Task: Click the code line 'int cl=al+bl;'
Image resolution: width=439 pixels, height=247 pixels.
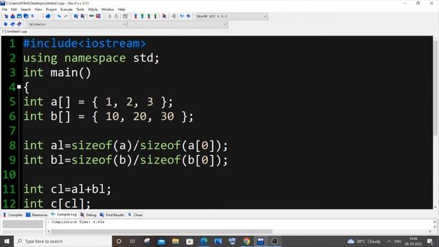Action: pyautogui.click(x=67, y=189)
